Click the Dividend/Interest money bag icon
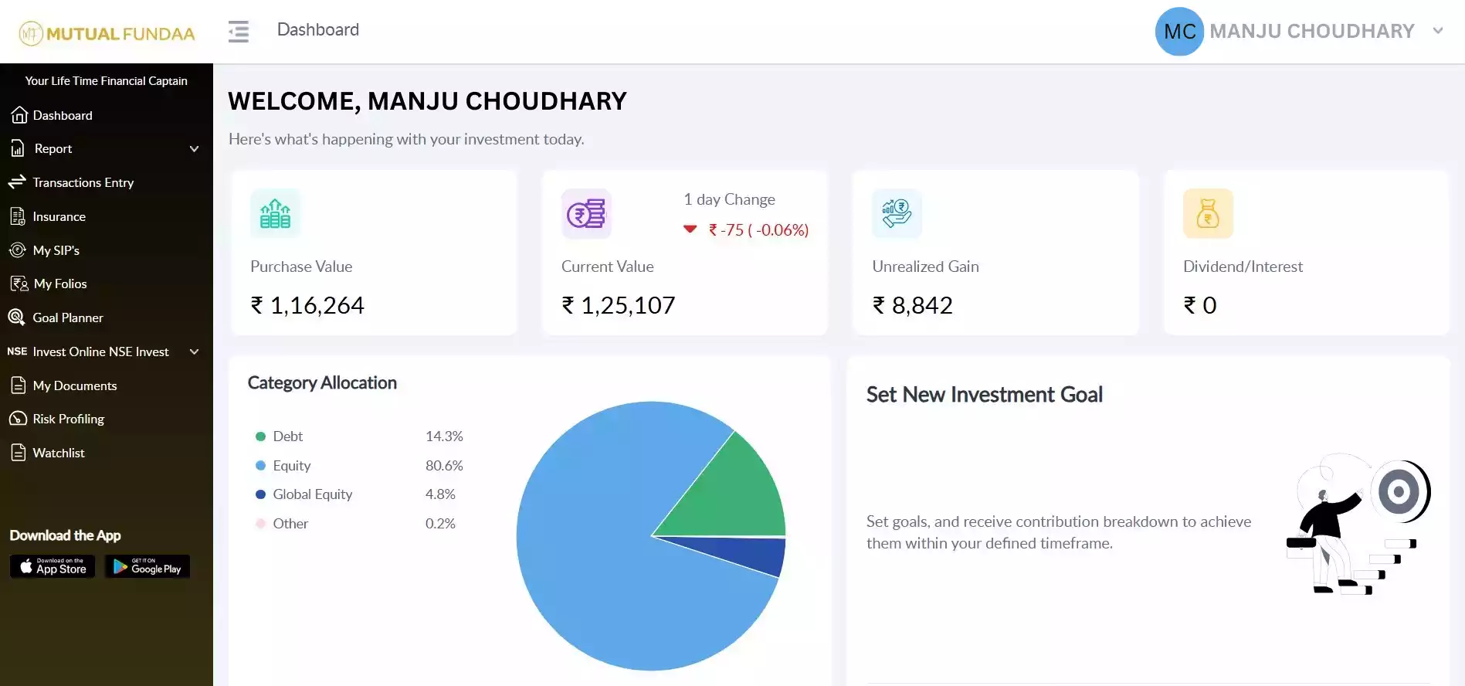 [x=1208, y=214]
